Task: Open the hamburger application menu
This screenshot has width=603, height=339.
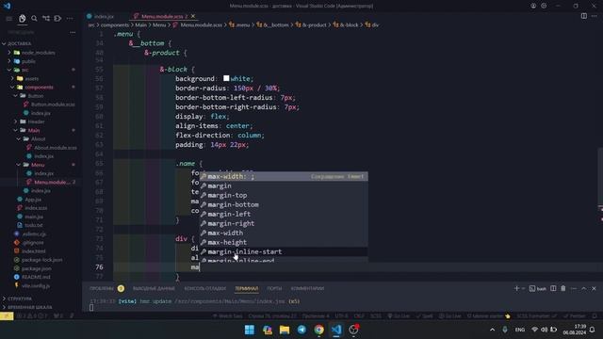Action: click(x=8, y=19)
